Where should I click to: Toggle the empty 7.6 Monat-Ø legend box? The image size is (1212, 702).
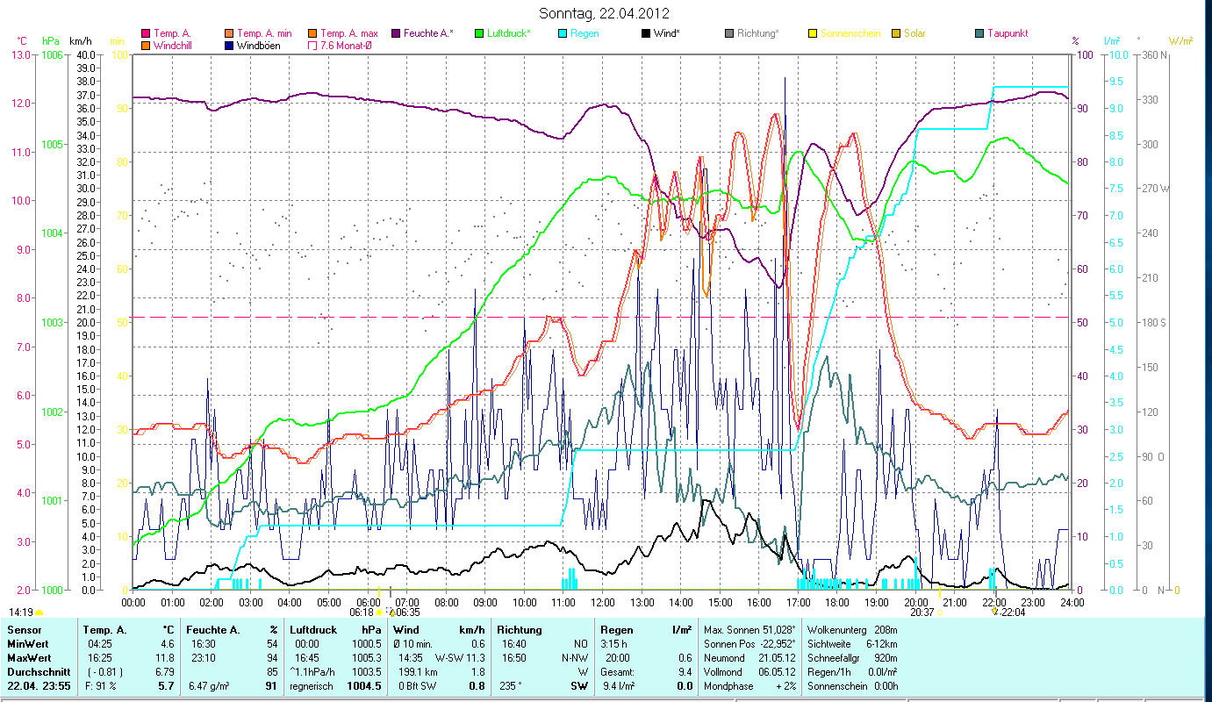(x=312, y=45)
